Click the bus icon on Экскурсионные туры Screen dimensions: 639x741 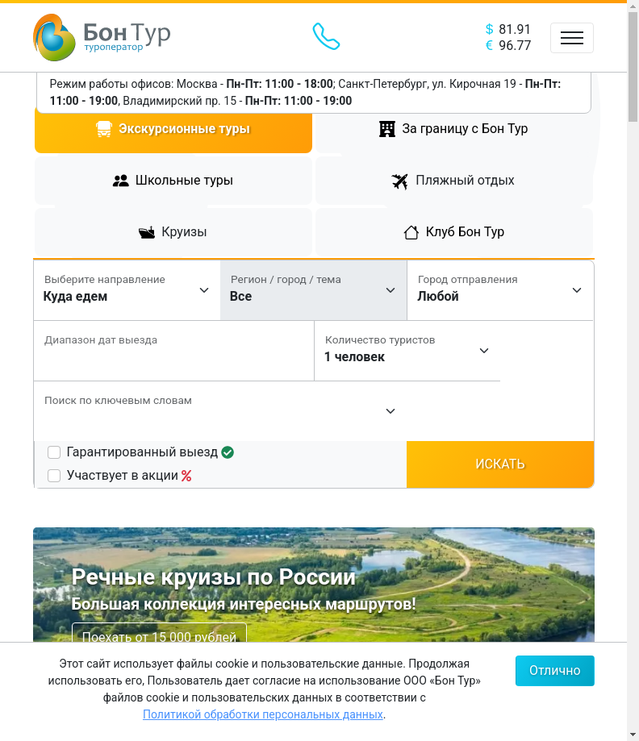point(104,129)
